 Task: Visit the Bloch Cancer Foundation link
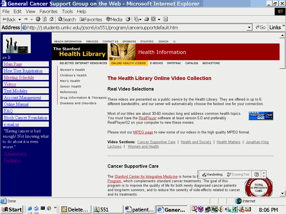[x=25, y=118]
